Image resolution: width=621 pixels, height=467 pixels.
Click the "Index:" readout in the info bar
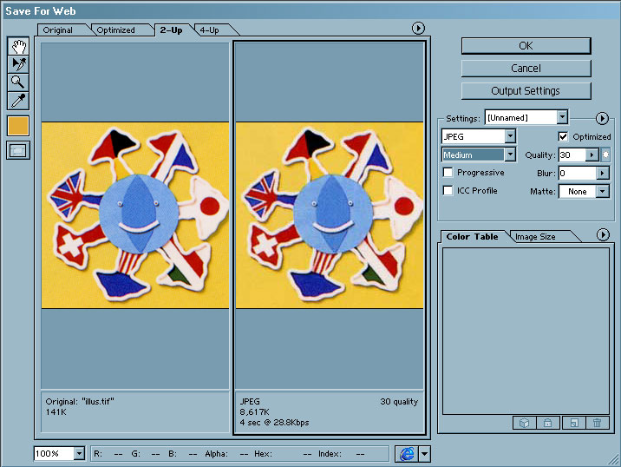click(330, 453)
